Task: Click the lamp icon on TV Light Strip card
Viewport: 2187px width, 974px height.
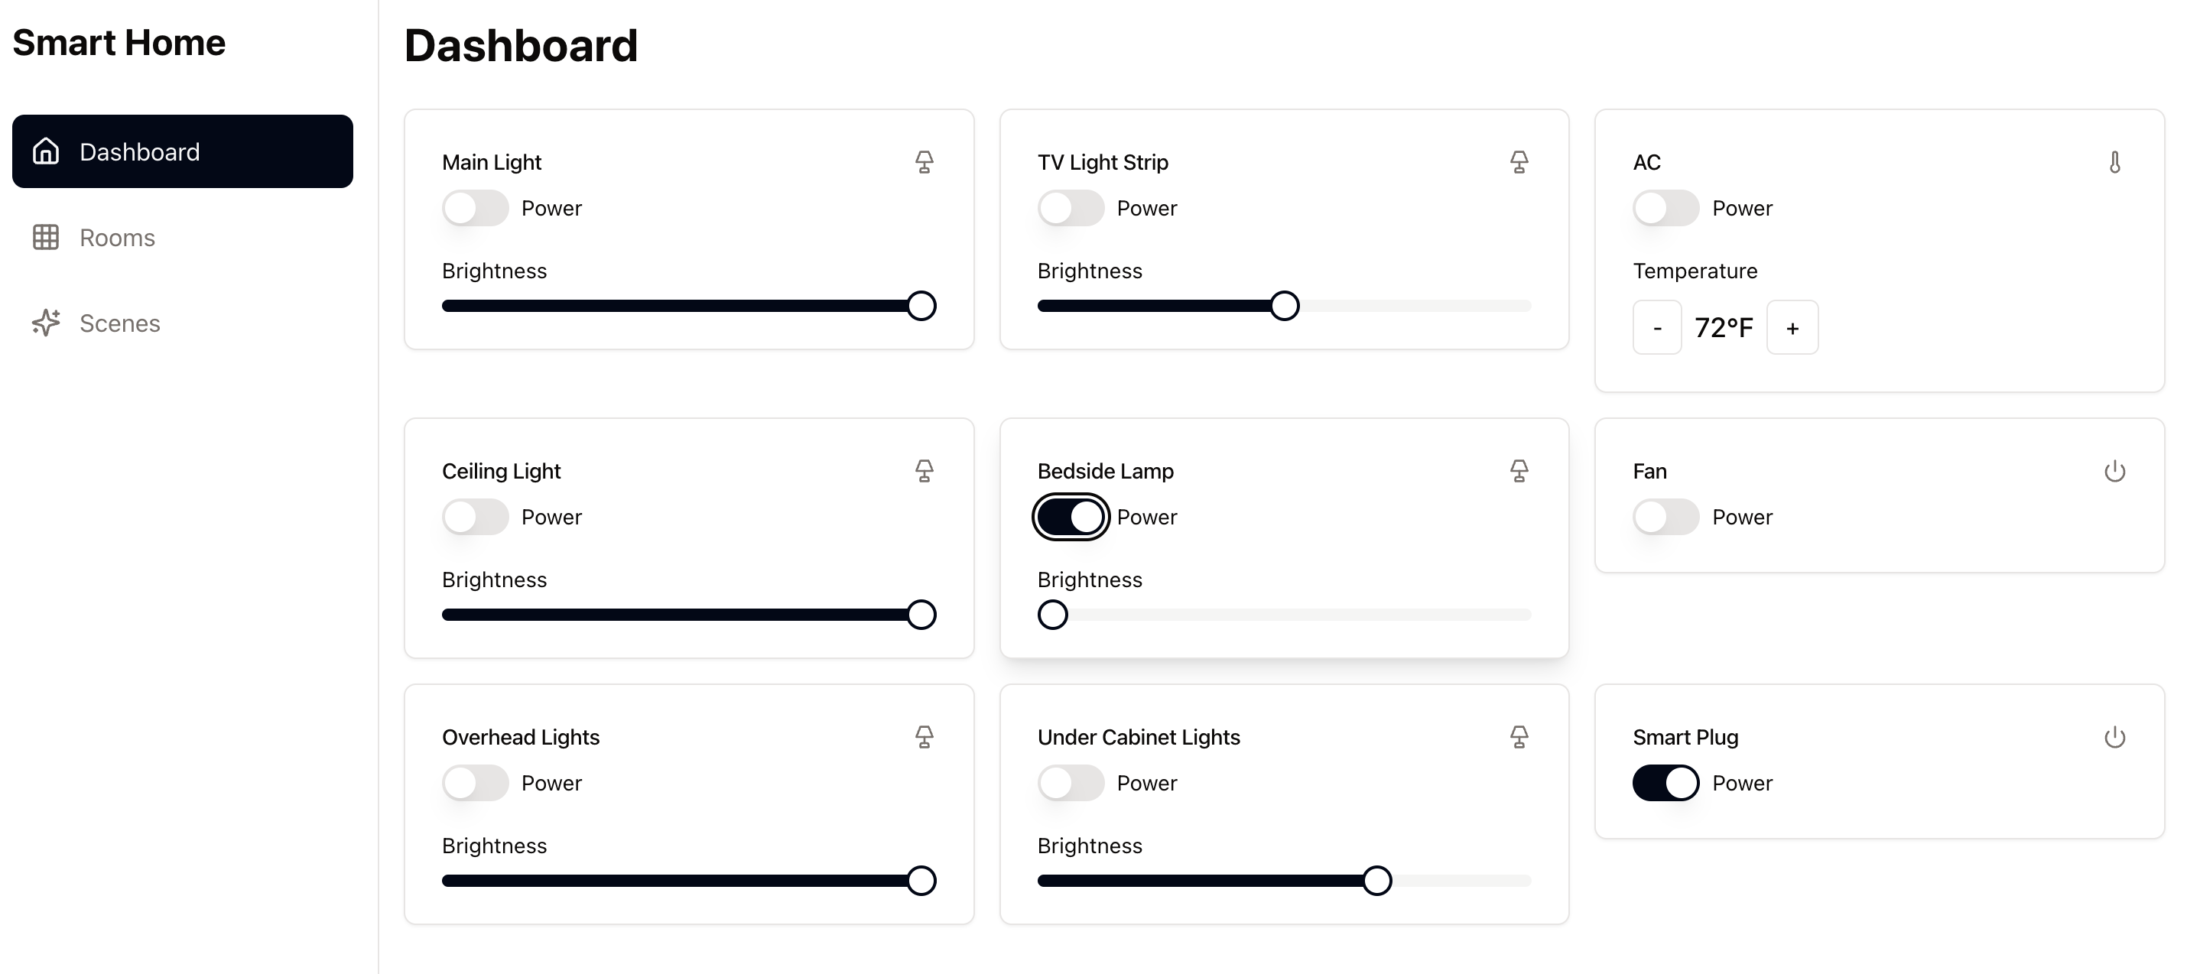Action: click(x=1519, y=161)
